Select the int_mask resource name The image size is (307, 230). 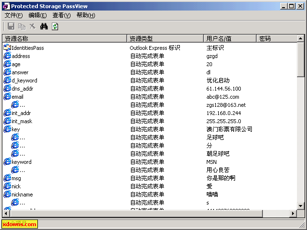coord(22,121)
